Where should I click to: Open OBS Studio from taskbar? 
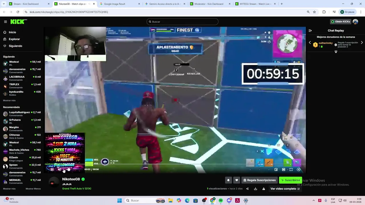pos(204,200)
